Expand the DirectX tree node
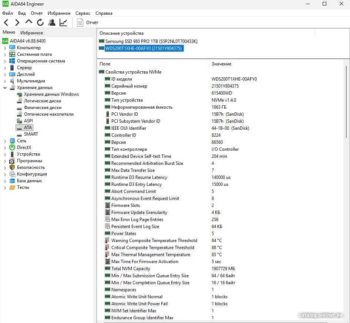350x323 pixels. 5,148
